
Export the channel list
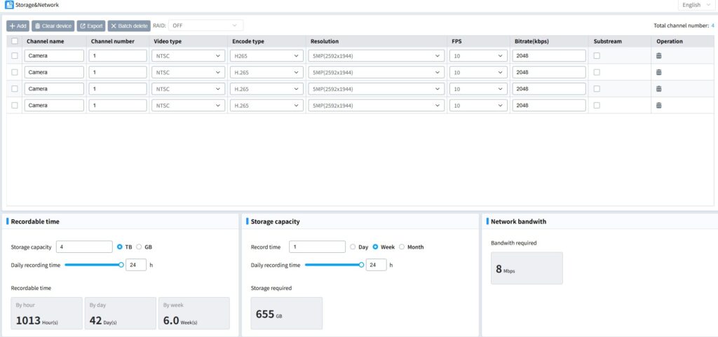pyautogui.click(x=91, y=26)
